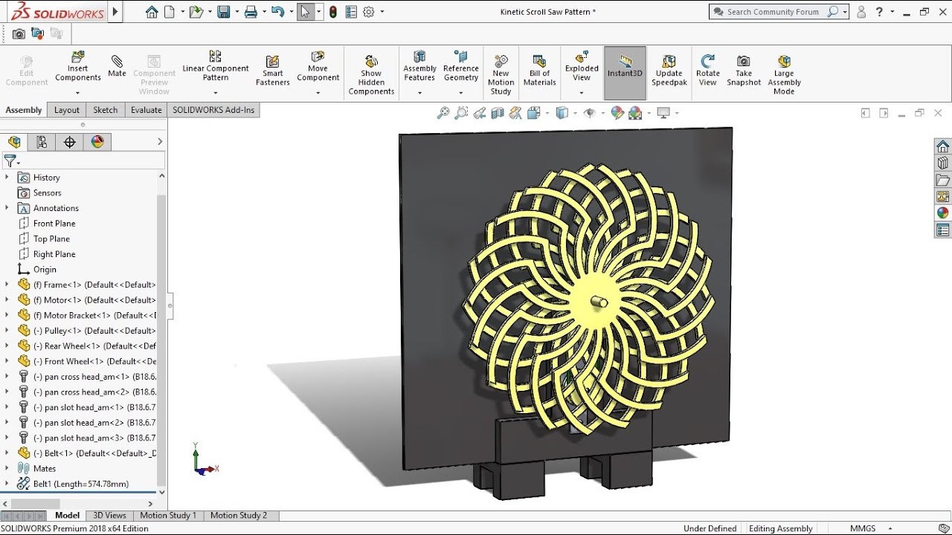The width and height of the screenshot is (952, 535).
Task: Create an Exploded View
Action: [x=582, y=68]
